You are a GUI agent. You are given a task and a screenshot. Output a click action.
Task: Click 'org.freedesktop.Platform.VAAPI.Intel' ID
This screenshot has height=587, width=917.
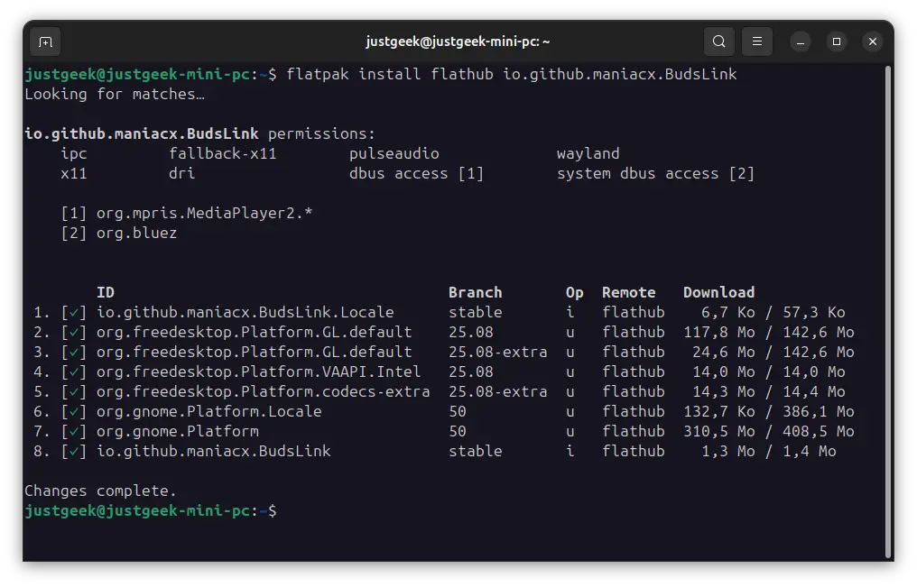click(258, 372)
